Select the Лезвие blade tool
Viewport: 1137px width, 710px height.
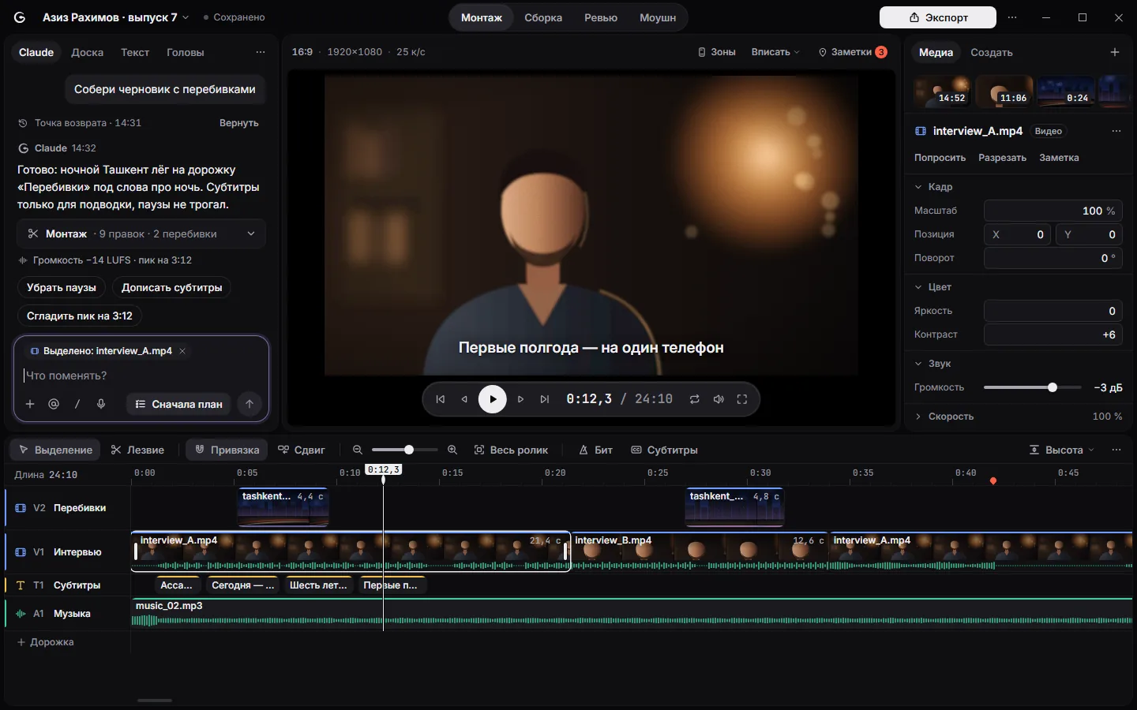[x=137, y=450]
